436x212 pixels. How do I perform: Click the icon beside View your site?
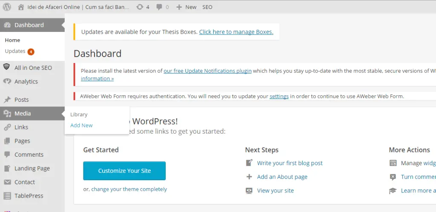tap(249, 191)
